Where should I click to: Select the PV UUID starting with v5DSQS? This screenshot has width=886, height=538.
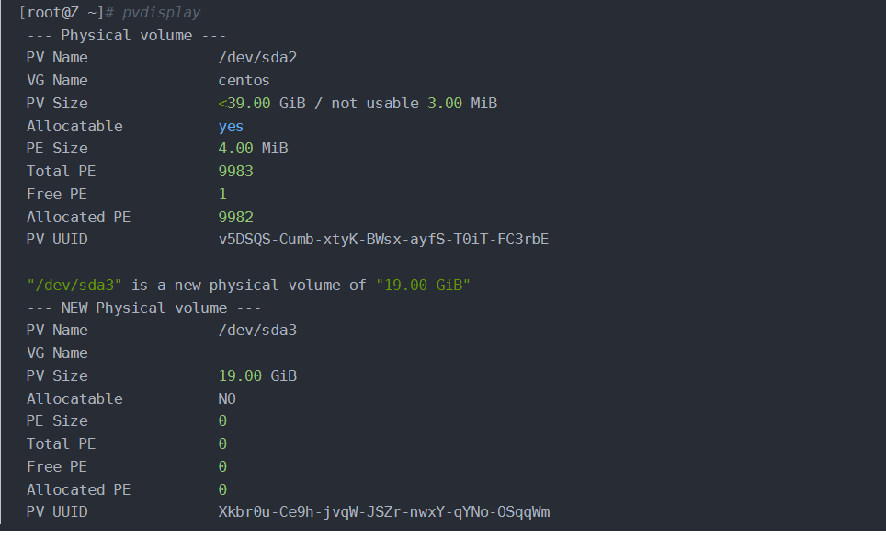point(383,241)
